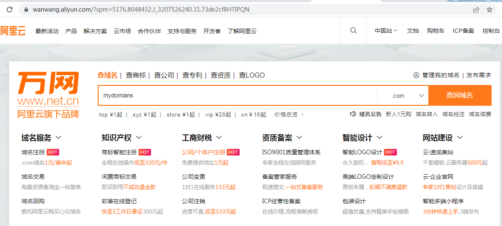Expand the 资质备案 section chevron
This screenshot has width=502, height=226.
coord(299,138)
